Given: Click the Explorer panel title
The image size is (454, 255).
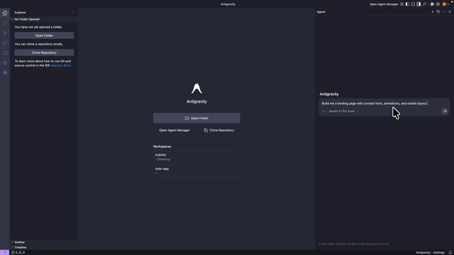Looking at the screenshot, I should tap(20, 12).
